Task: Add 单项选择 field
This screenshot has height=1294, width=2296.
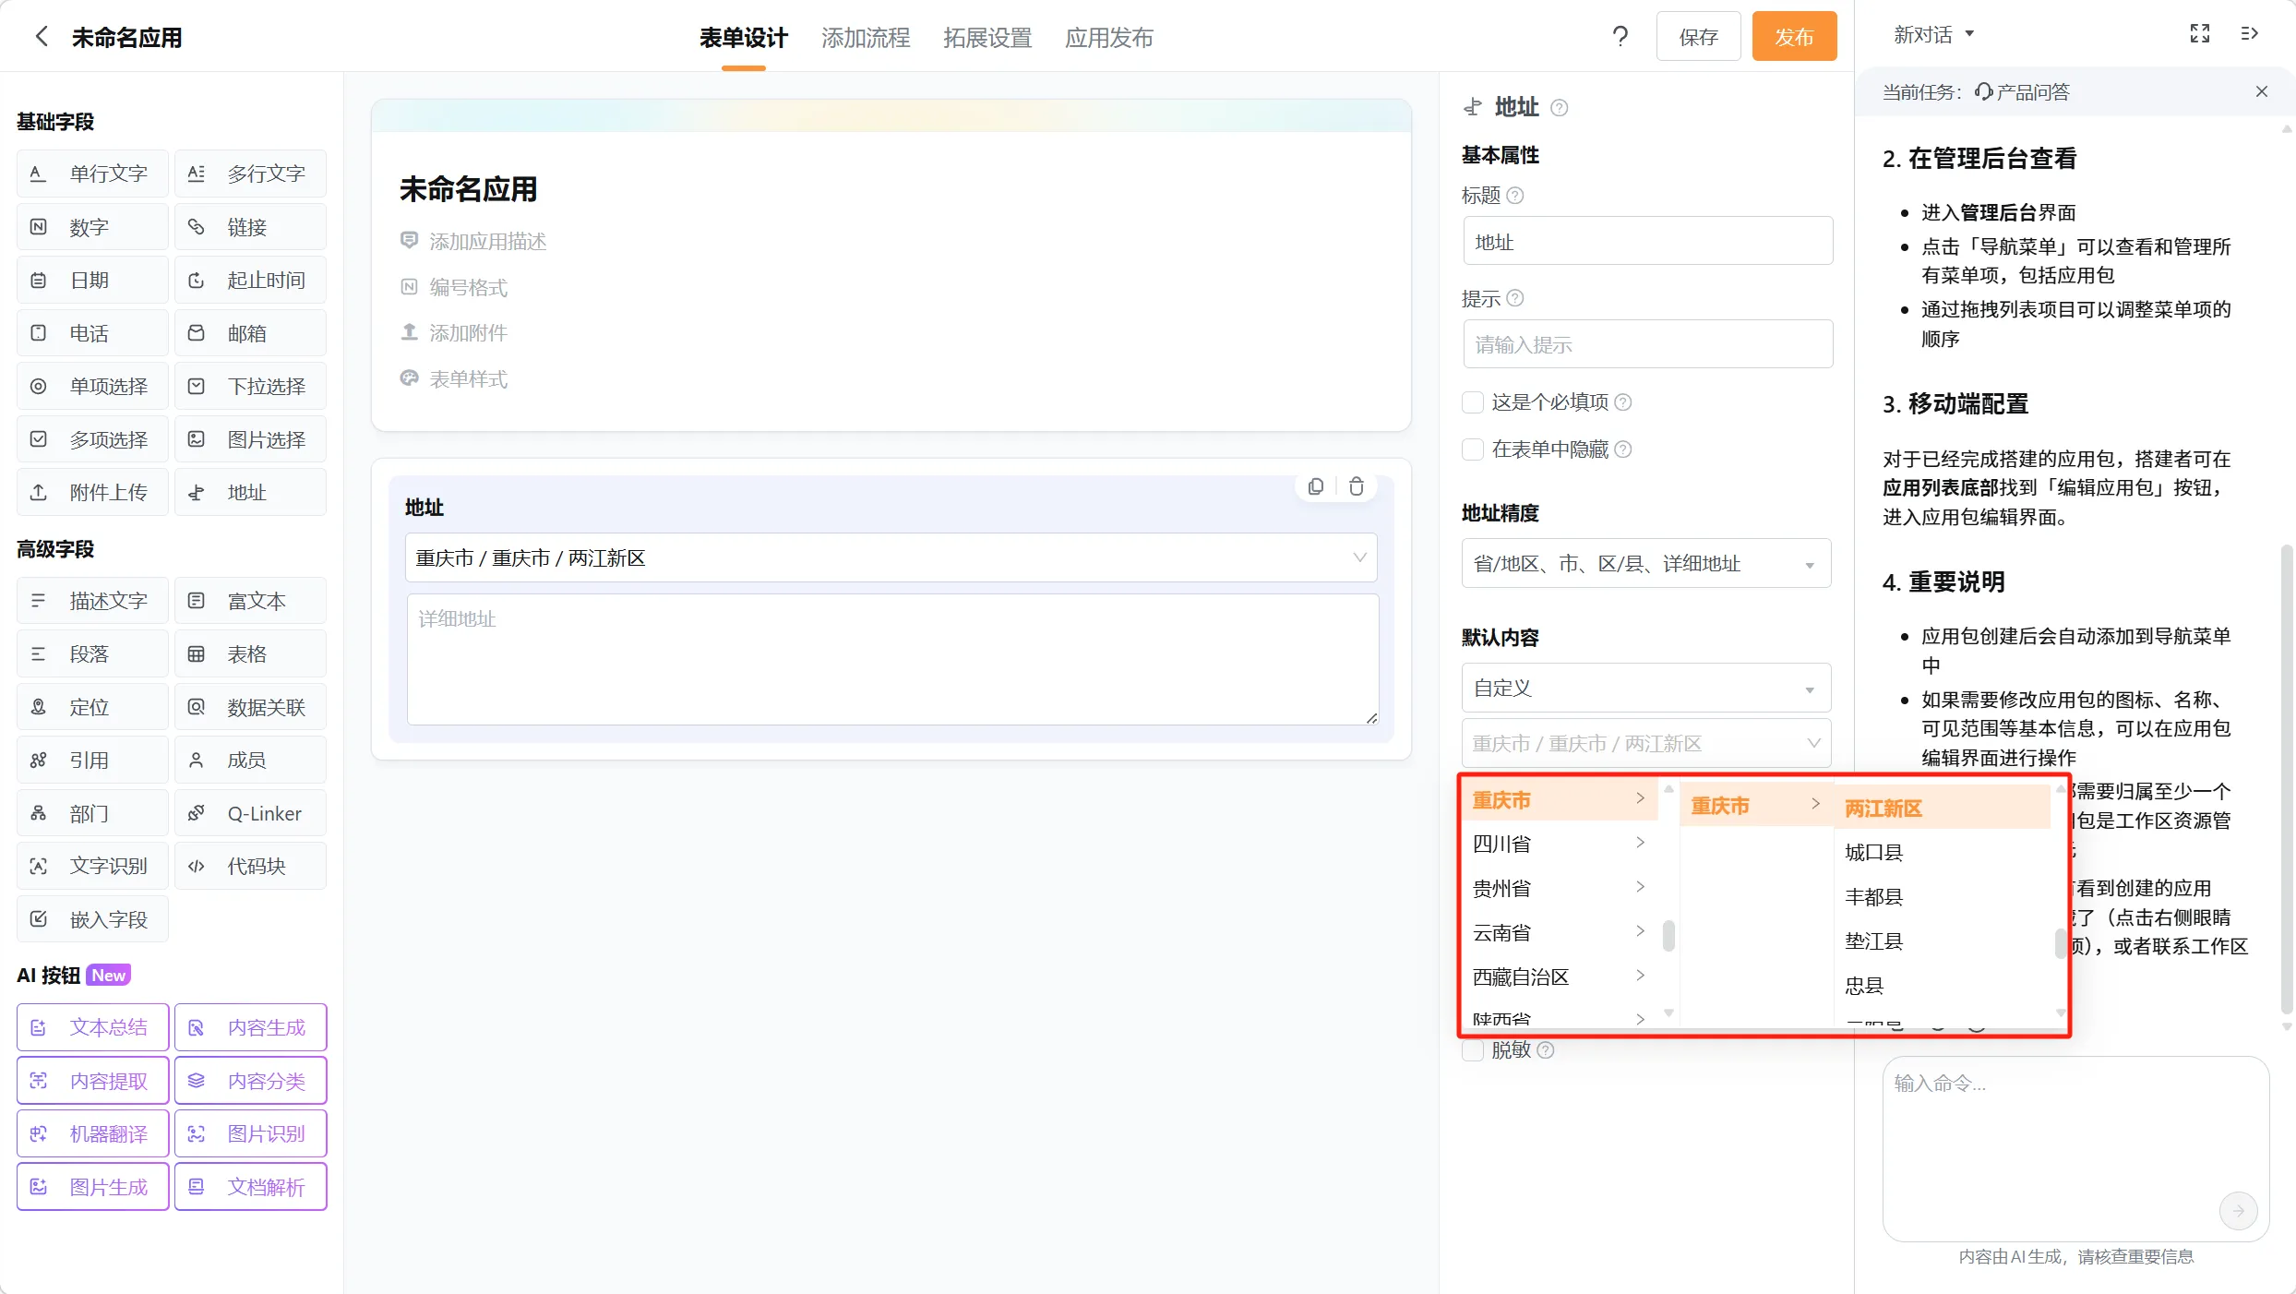Action: [x=92, y=386]
